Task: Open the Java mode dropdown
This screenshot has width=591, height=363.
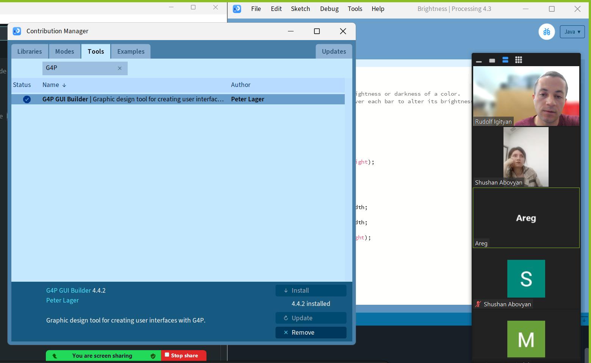Action: (x=572, y=32)
